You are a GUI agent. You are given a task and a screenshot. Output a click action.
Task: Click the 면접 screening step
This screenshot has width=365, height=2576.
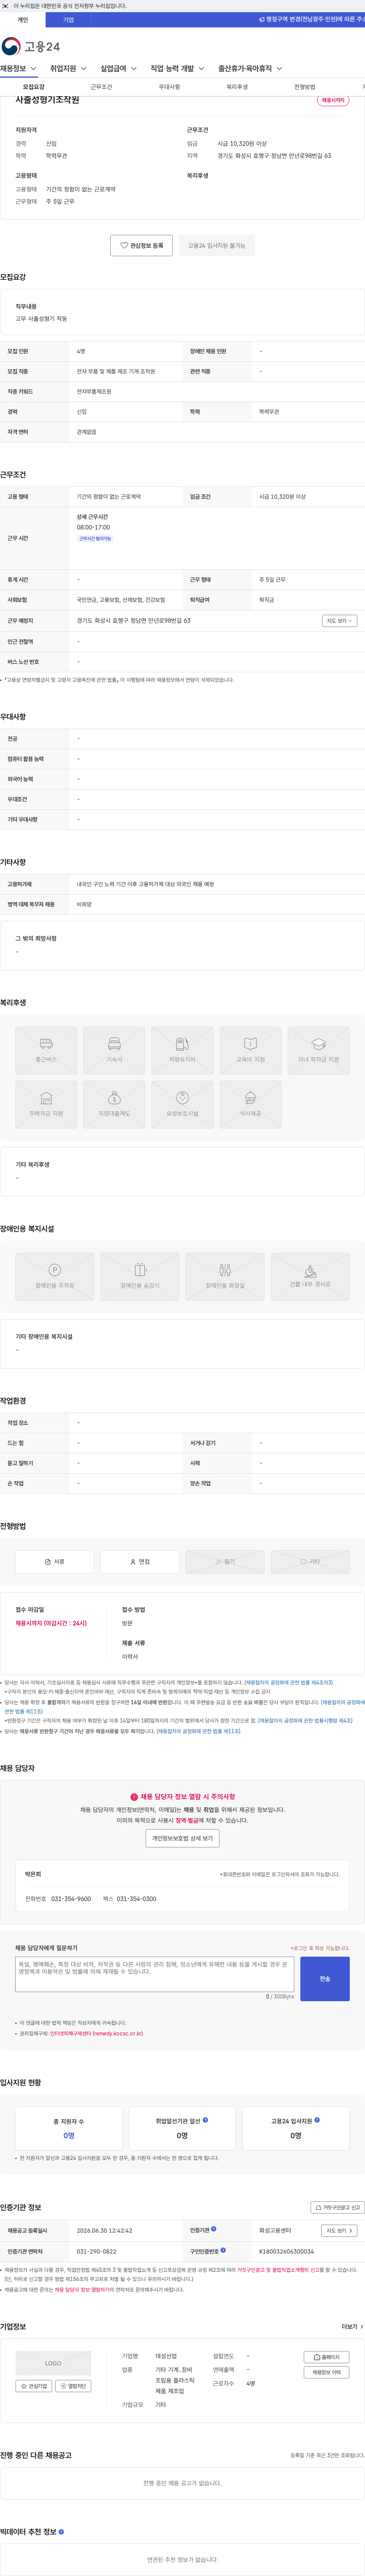[x=140, y=1561]
